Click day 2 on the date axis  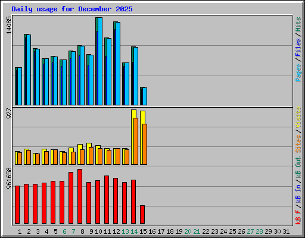(29, 231)
